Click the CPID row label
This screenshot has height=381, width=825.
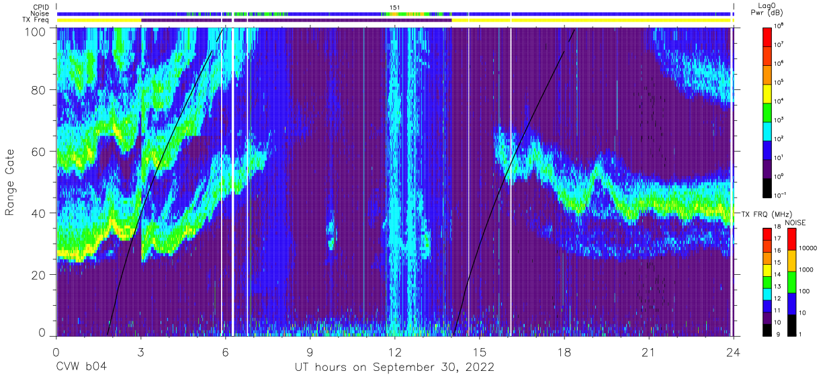tap(40, 6)
